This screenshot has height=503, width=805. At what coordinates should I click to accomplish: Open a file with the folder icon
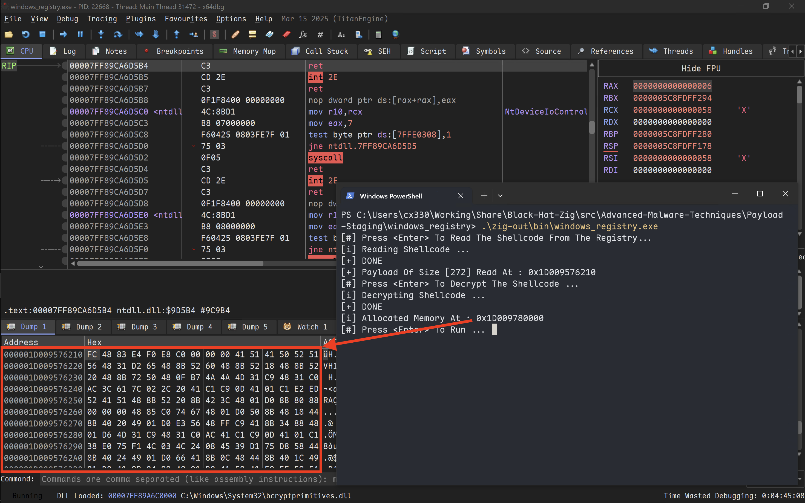click(9, 34)
